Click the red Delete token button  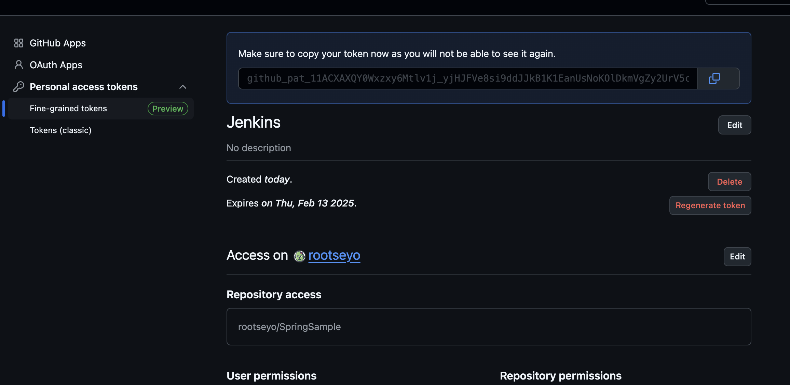pyautogui.click(x=729, y=182)
